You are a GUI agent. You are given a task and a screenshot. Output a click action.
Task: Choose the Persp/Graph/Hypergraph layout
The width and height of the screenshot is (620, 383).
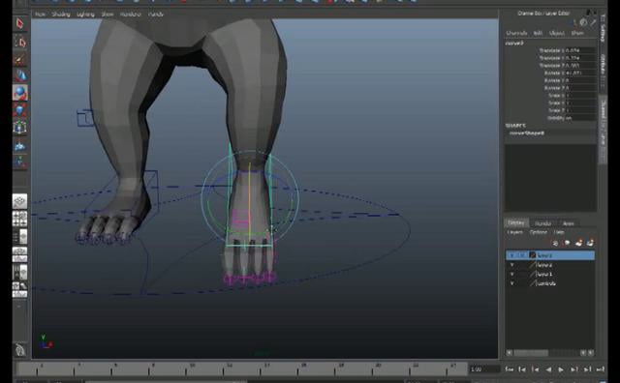click(19, 289)
